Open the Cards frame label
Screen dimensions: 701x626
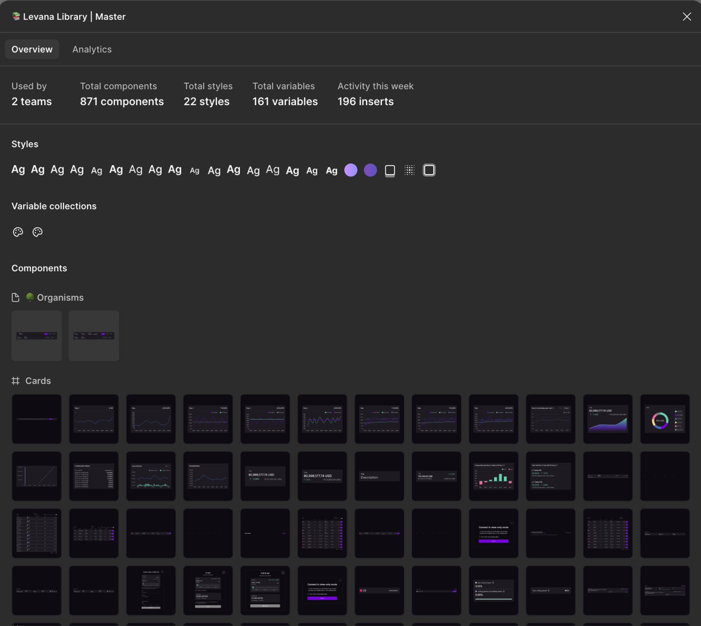[38, 381]
